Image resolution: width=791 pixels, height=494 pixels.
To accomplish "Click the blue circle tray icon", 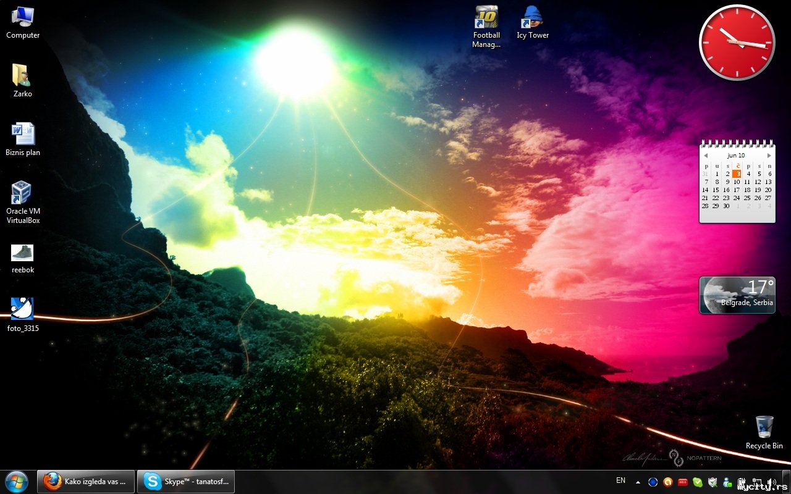I will point(653,482).
